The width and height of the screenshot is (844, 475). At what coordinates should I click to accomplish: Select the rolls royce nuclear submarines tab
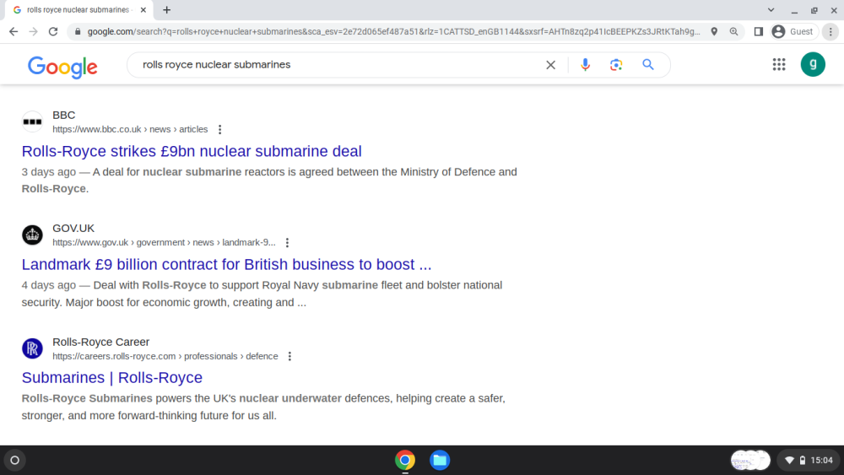click(78, 9)
